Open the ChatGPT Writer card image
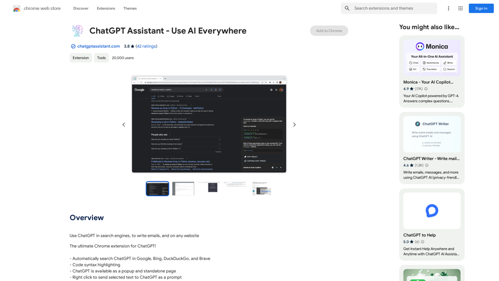Screen dimensions: 499x281 pyautogui.click(x=432, y=134)
